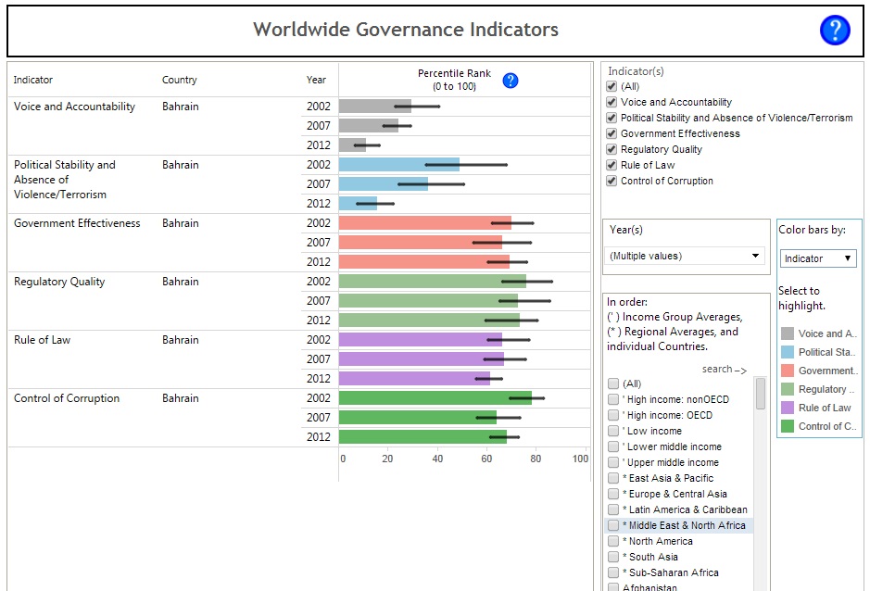Expand the Color bars by Indicator dropdown
This screenshot has width=870, height=591.
click(818, 258)
